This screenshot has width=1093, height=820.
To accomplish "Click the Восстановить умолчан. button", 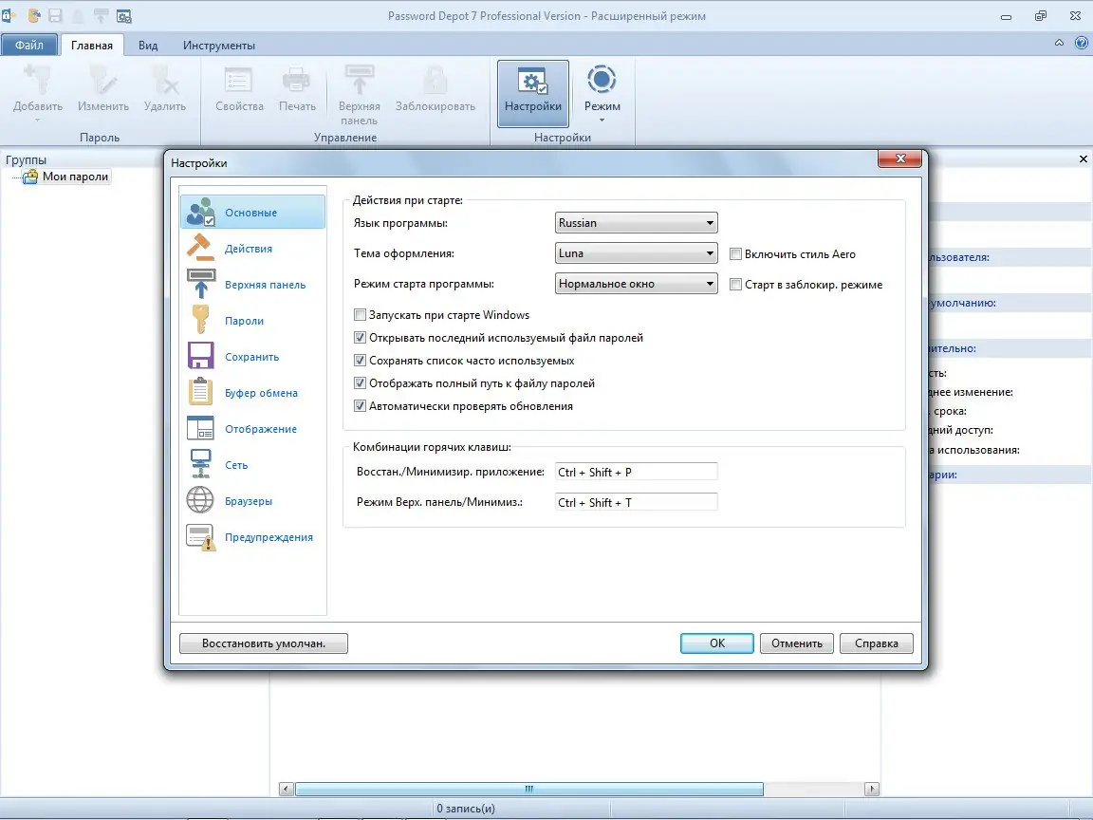I will (264, 643).
